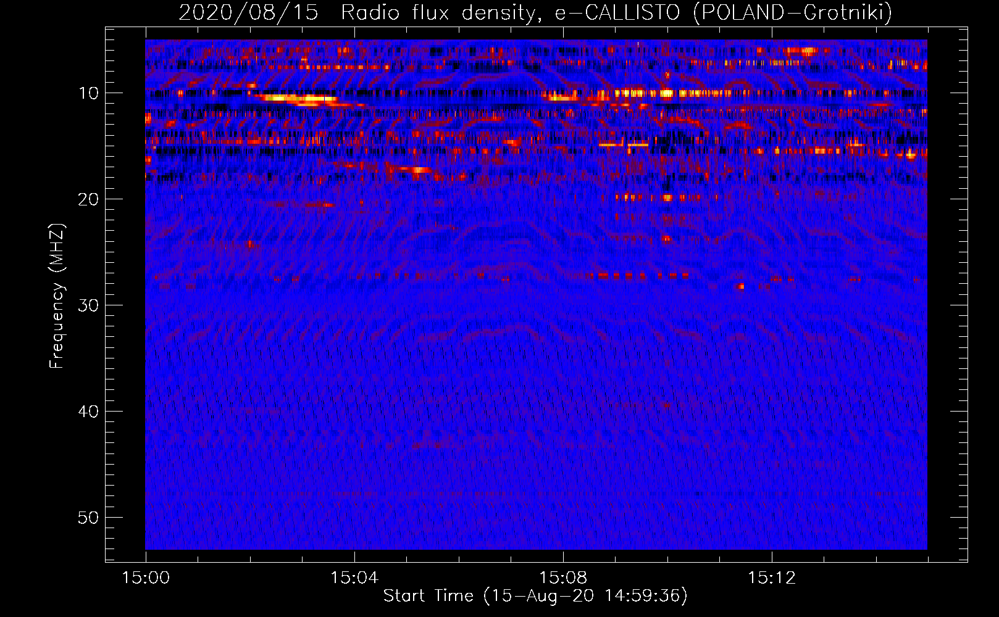Click the "Start Time (15-Aug-20 14:59:36)" label
Viewport: 999px width, 617px height.
click(x=535, y=596)
